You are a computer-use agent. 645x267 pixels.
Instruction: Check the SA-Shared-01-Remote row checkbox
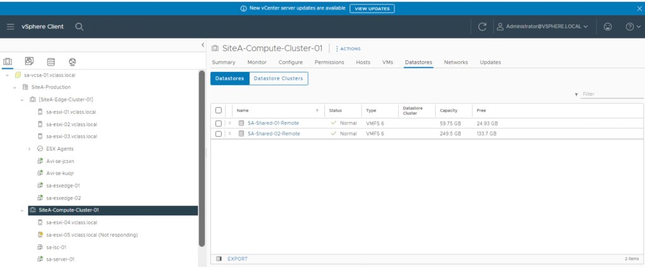tap(219, 123)
